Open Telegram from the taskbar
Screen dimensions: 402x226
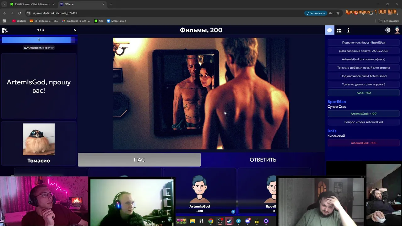coord(238,221)
